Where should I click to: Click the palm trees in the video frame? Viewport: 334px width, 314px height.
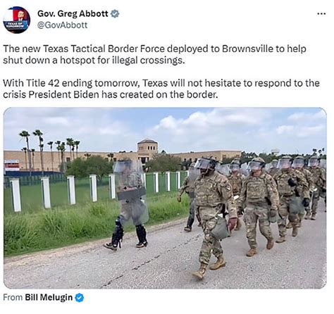[x=49, y=150]
